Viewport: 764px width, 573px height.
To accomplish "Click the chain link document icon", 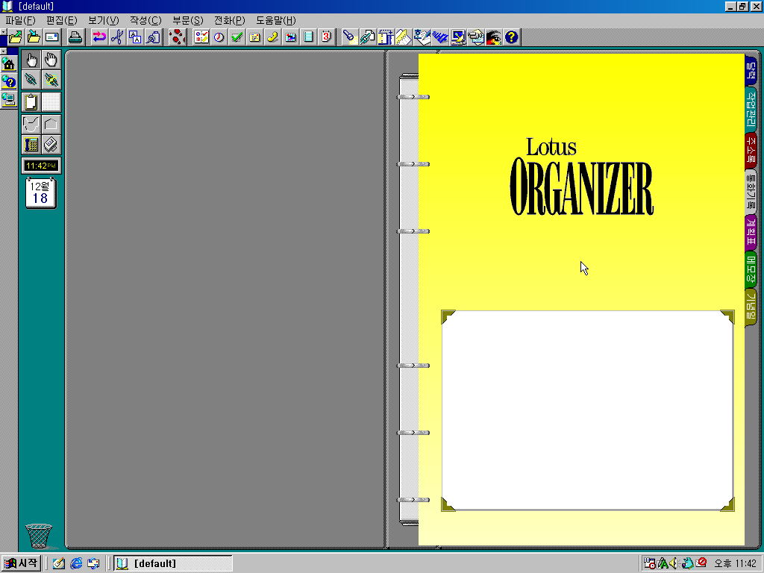I will point(367,37).
